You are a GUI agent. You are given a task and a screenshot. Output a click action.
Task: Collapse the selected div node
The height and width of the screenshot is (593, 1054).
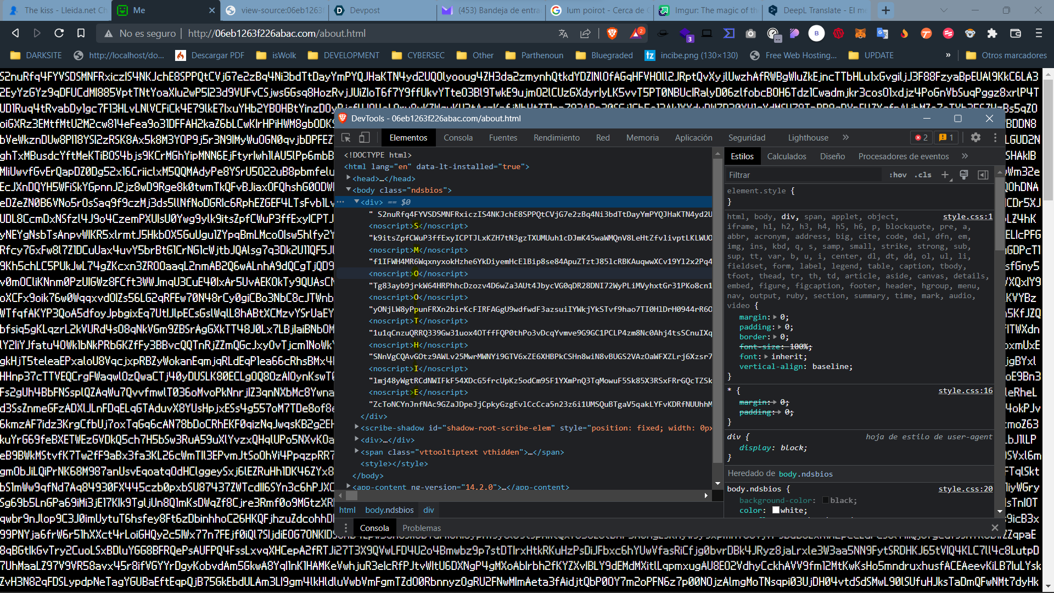[357, 202]
